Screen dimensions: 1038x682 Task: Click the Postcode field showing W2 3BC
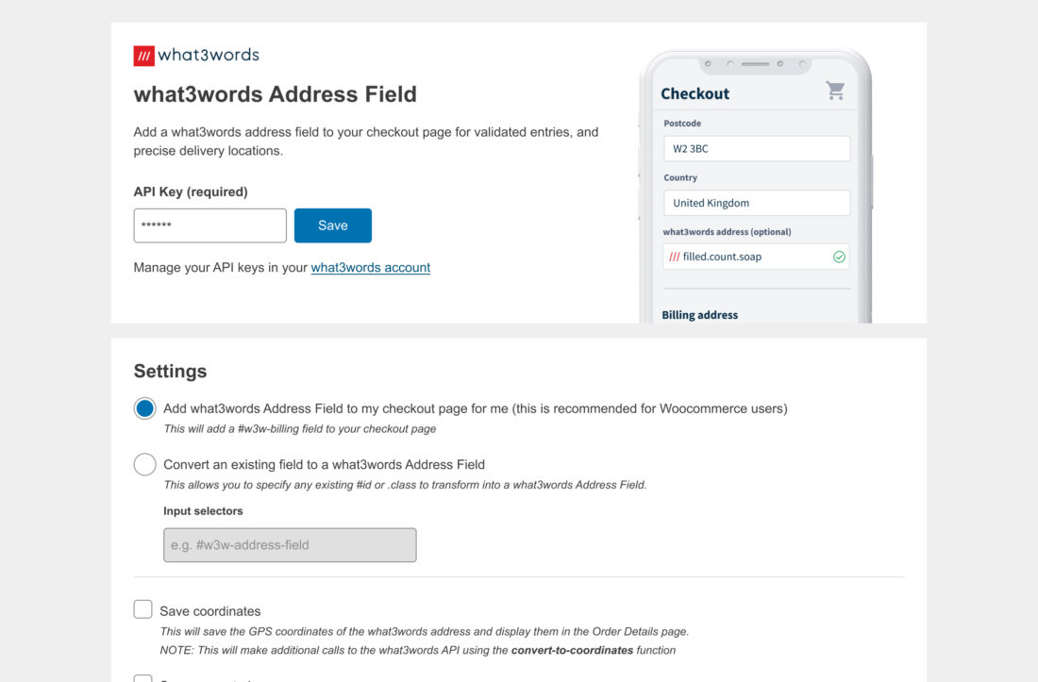(757, 149)
